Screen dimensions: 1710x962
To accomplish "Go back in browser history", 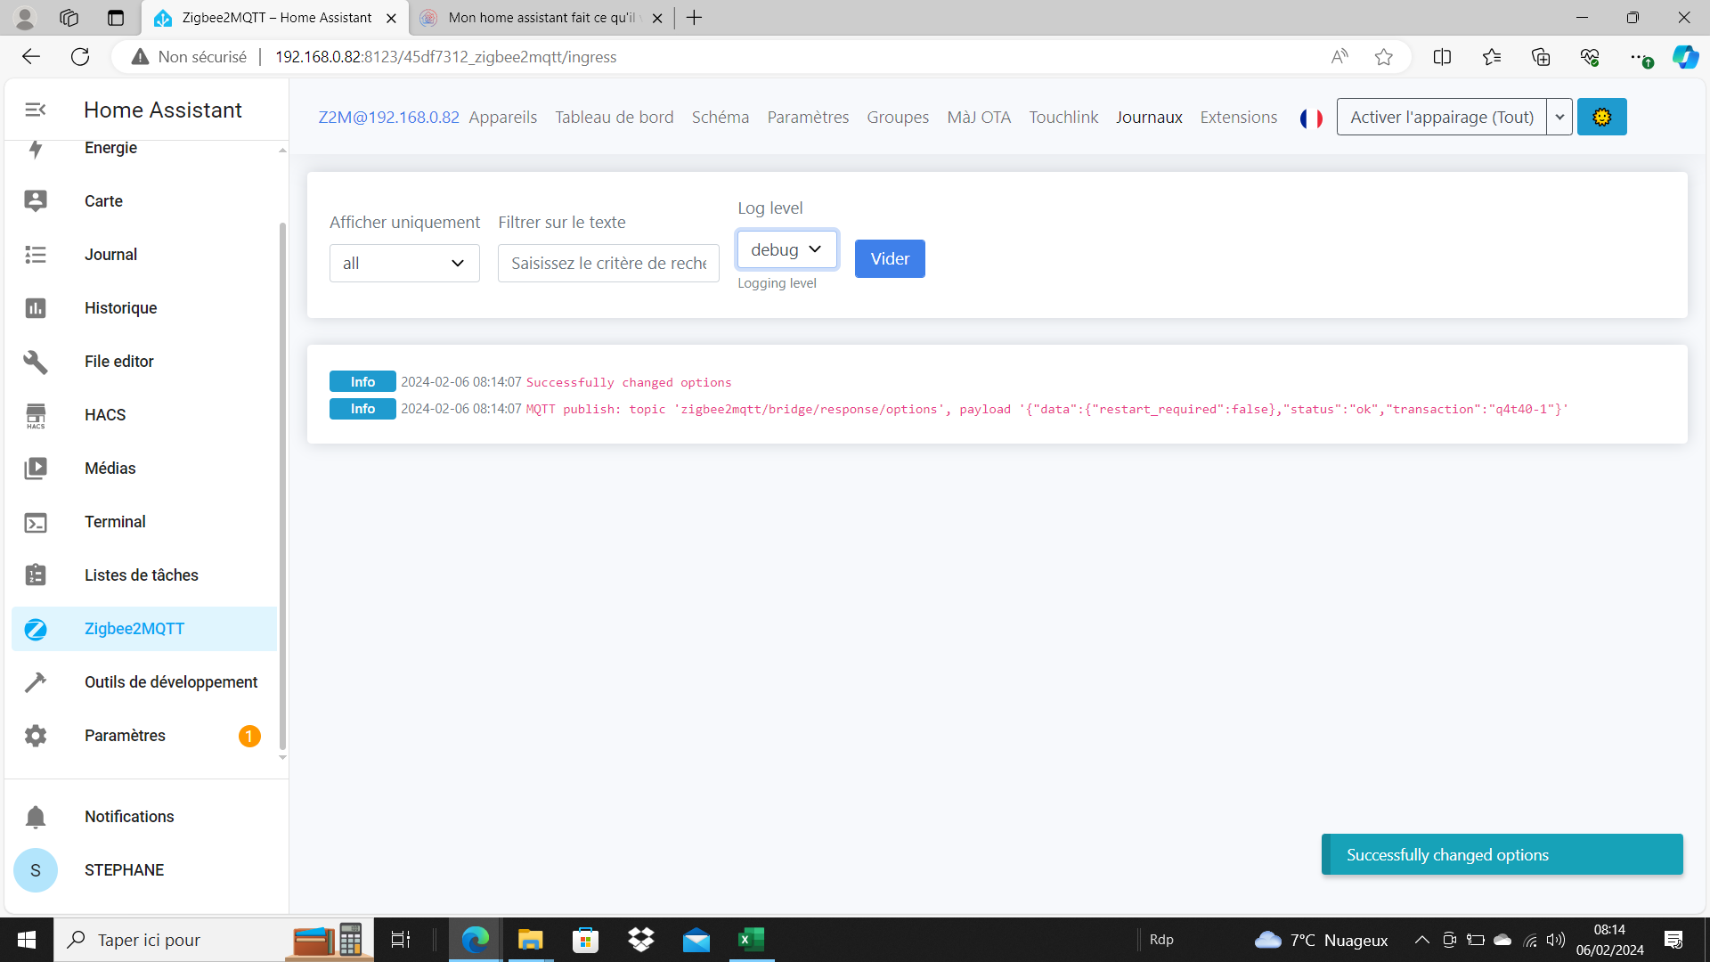I will (31, 57).
